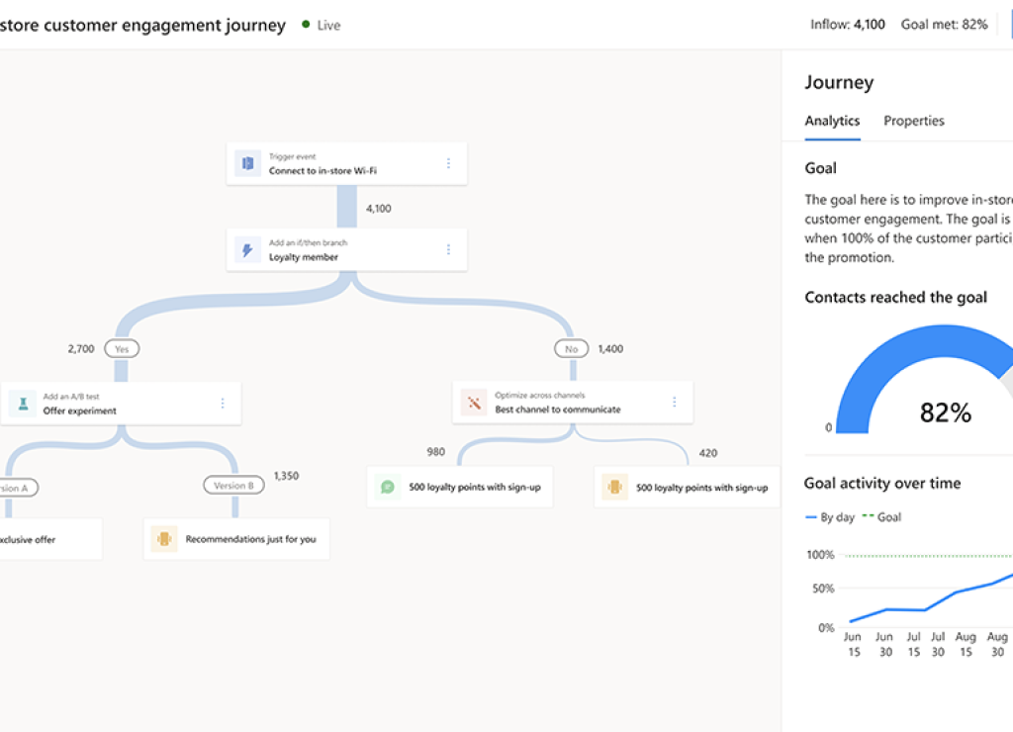Open more options on Connect to in-store Wi-Fi
The height and width of the screenshot is (732, 1013).
[448, 163]
